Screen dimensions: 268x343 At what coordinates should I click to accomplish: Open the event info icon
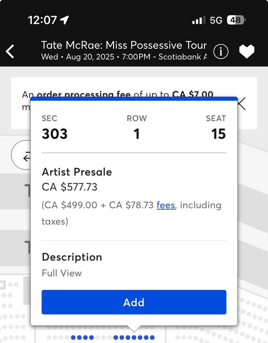point(221,51)
